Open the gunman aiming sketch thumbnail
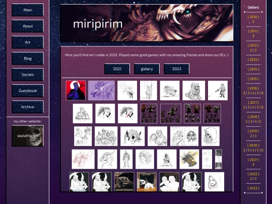This screenshot has height=204, width=272. [x=218, y=90]
